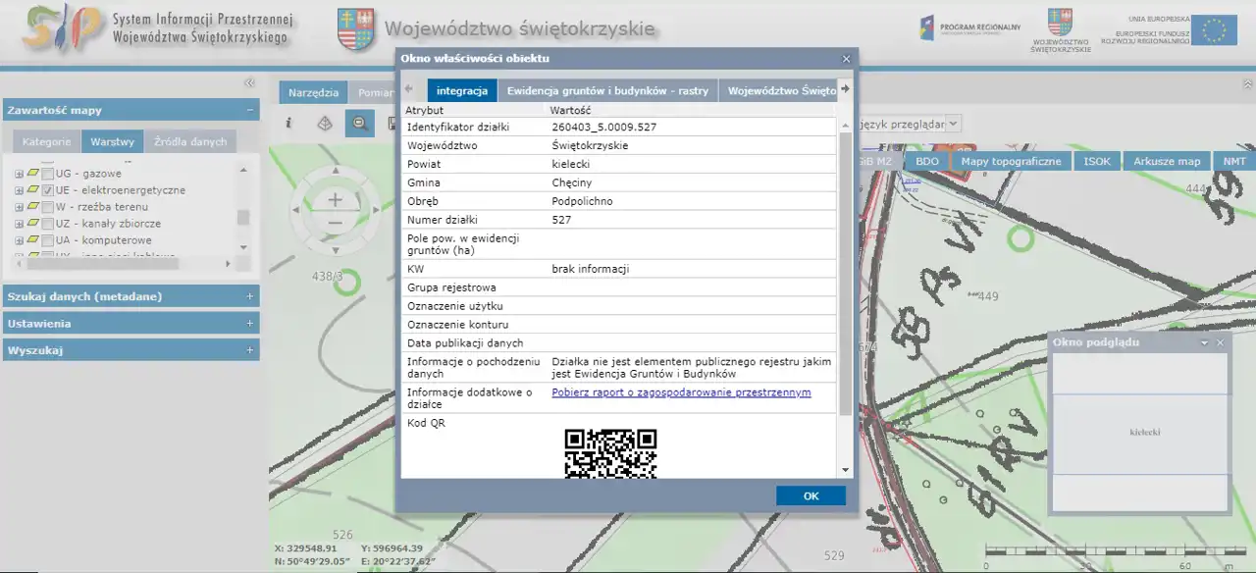Check the UZ - kanały zbiorcze layer
Viewport: 1256px width, 573px height.
tap(47, 224)
